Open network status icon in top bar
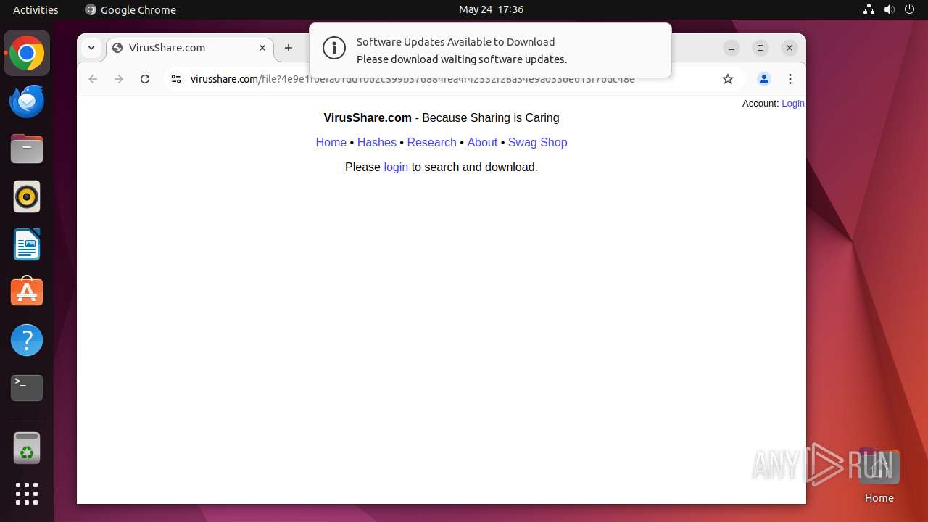 [869, 9]
